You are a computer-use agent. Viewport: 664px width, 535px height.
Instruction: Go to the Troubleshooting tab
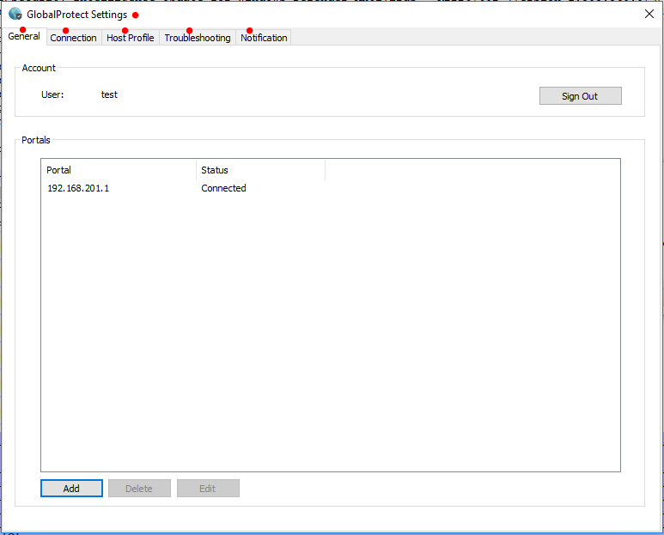pos(198,38)
